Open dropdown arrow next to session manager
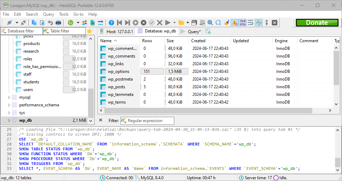This screenshot has width=342, height=181. point(17,23)
